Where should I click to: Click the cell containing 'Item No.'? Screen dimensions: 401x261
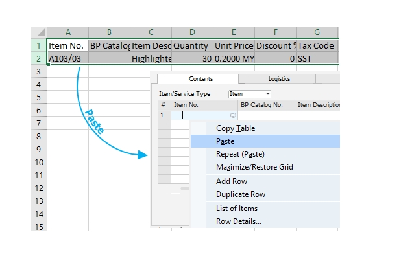click(x=67, y=45)
